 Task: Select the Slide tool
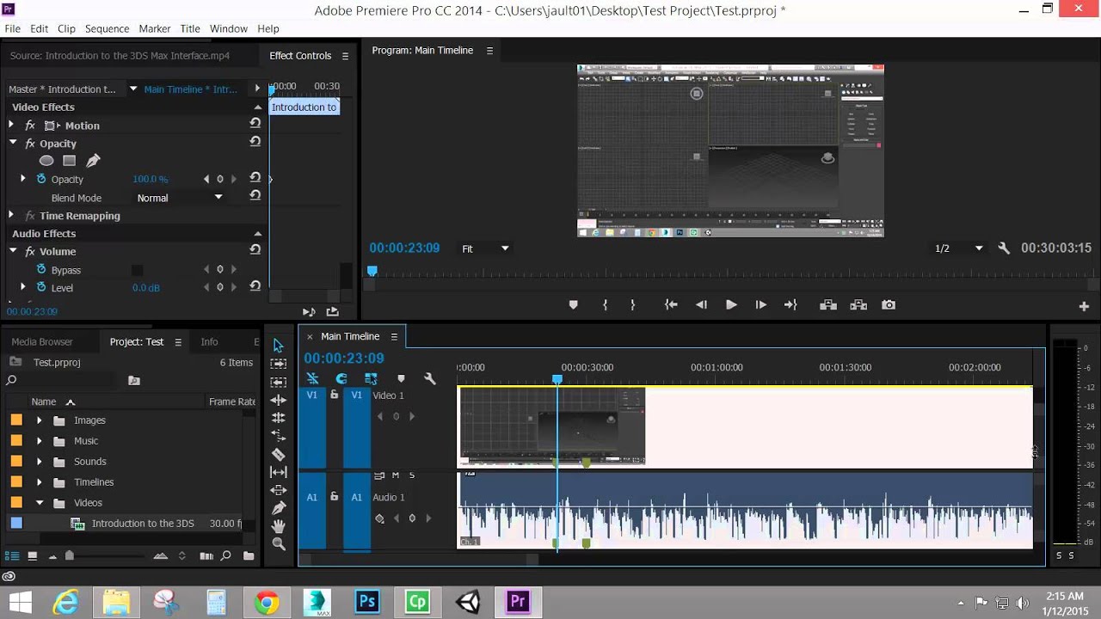(278, 490)
